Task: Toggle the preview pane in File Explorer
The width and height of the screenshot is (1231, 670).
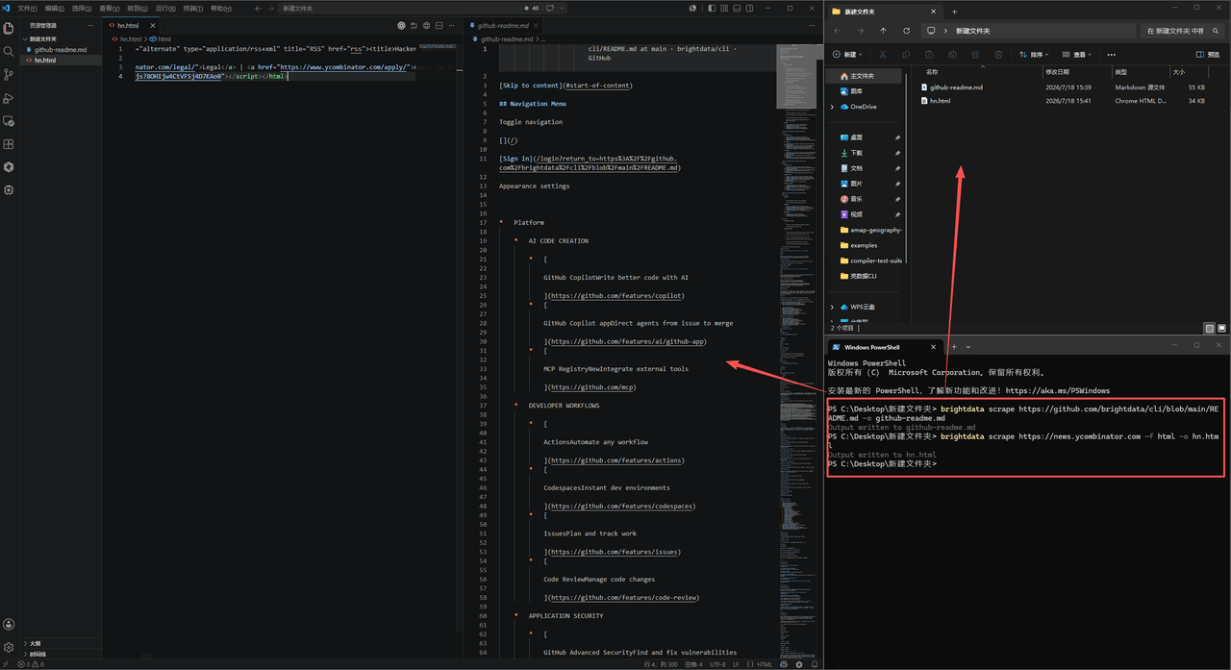Action: tap(1207, 55)
